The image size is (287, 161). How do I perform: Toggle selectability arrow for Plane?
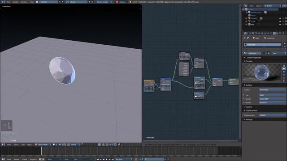point(283,21)
